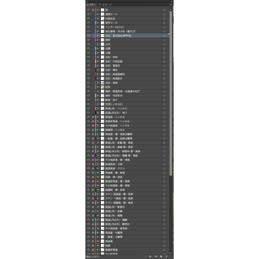Click the layer count text in footer
Viewport: 259px width, 259px height.
93,257
